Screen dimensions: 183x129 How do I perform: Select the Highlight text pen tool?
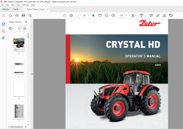158,16
